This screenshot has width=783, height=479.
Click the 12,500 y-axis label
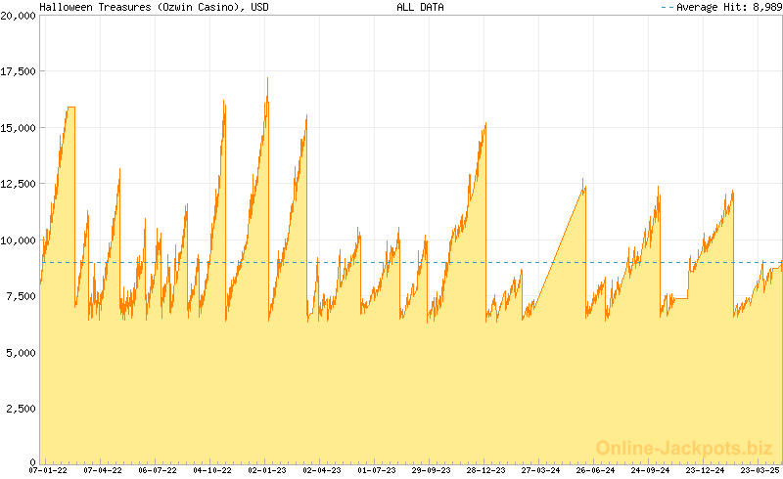[19, 184]
